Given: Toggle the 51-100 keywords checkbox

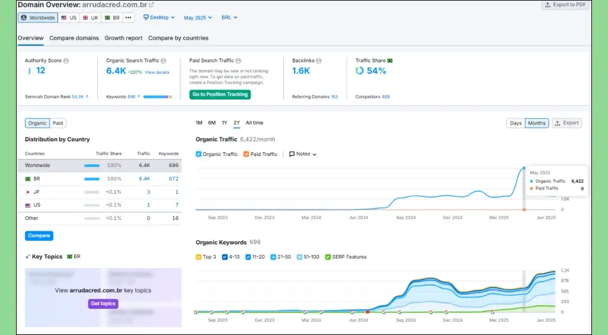Looking at the screenshot, I should click(x=299, y=257).
